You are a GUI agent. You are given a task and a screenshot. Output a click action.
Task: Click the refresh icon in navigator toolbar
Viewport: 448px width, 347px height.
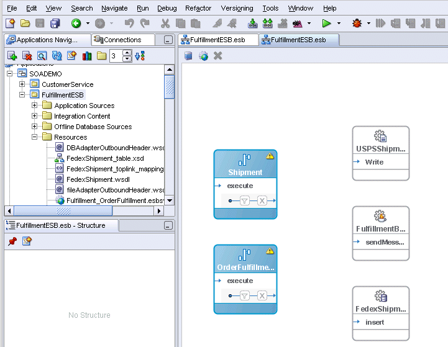tap(57, 56)
